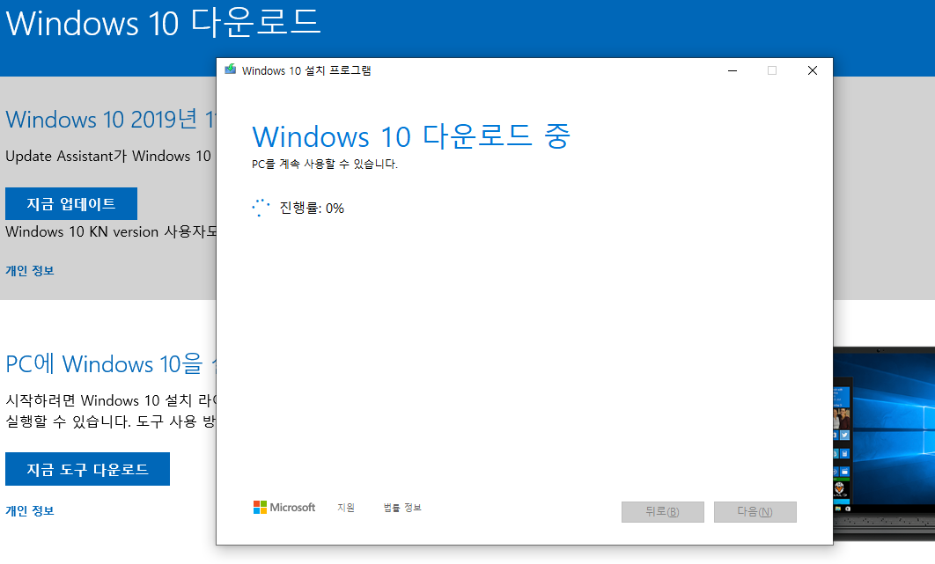The height and width of the screenshot is (564, 935).
Task: Click the 'Windows 10 설치 프로그램' title bar text
Action: pos(306,70)
